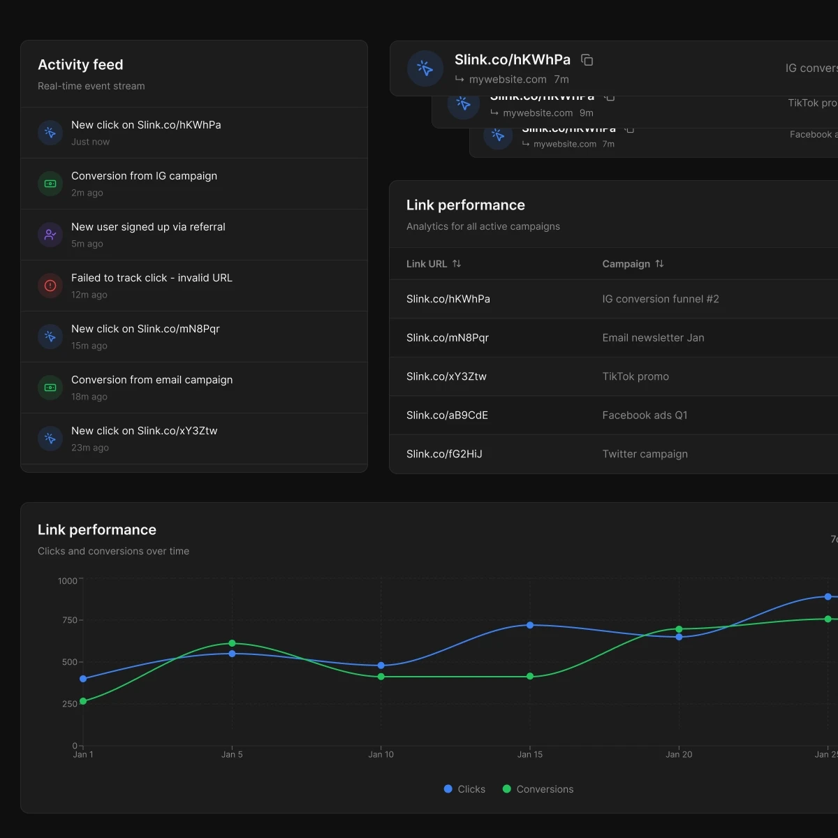Image resolution: width=838 pixels, height=838 pixels.
Task: Click the Campaign column header
Action: 633,264
